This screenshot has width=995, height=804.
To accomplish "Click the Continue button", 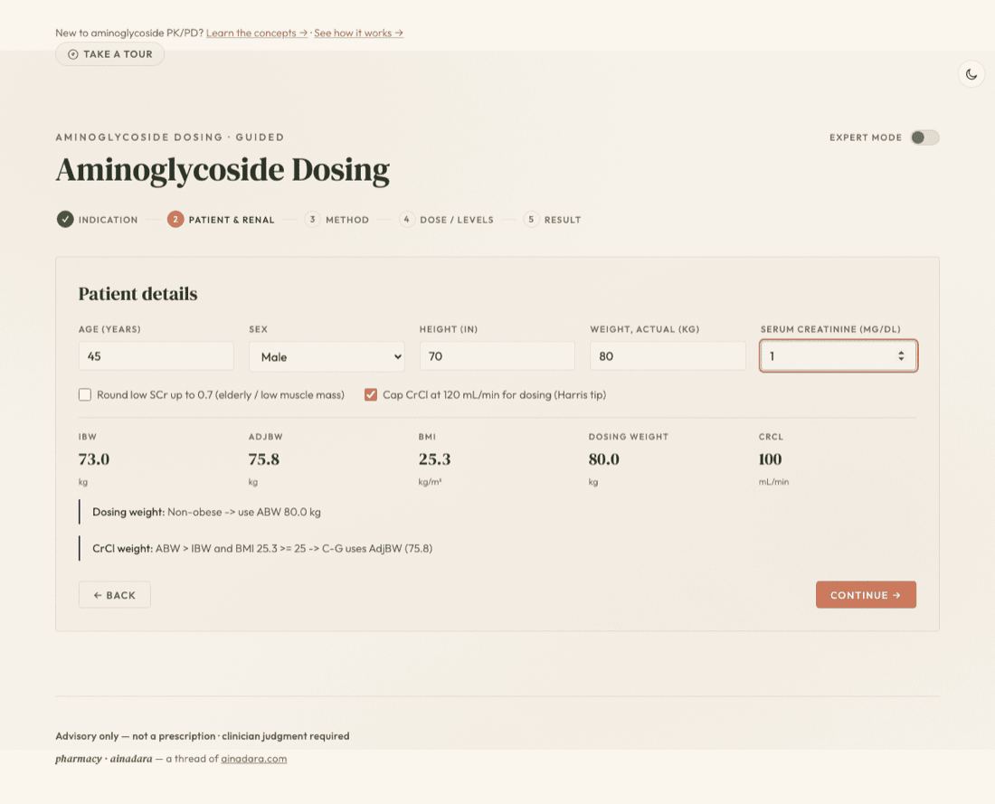I will (x=866, y=594).
